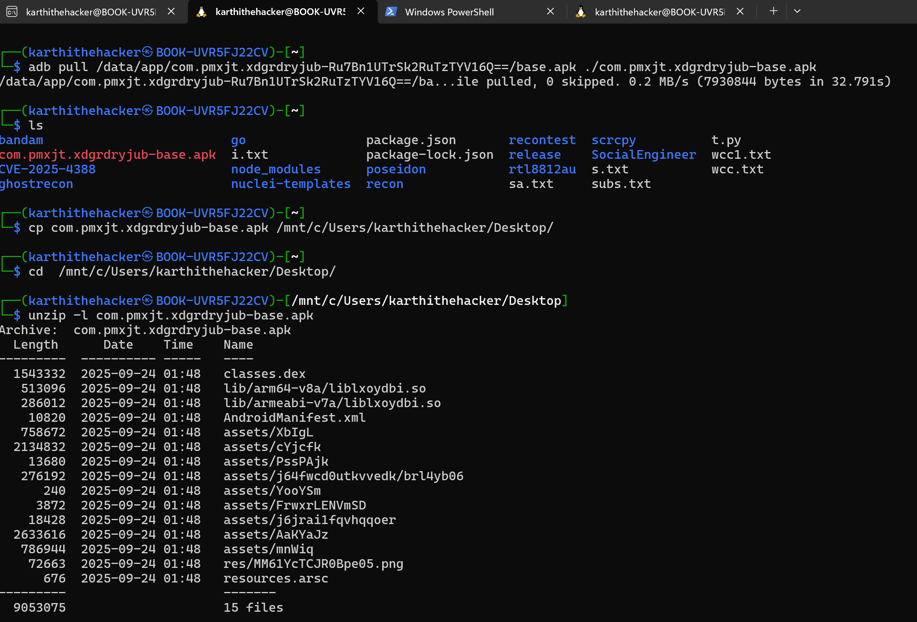Viewport: 917px width, 622px height.
Task: Click the command prompt icon on first tab
Action: click(x=12, y=12)
